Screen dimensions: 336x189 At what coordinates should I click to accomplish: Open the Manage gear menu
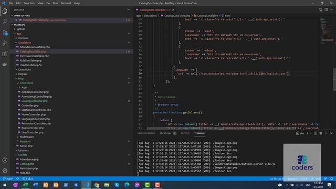tap(5, 171)
